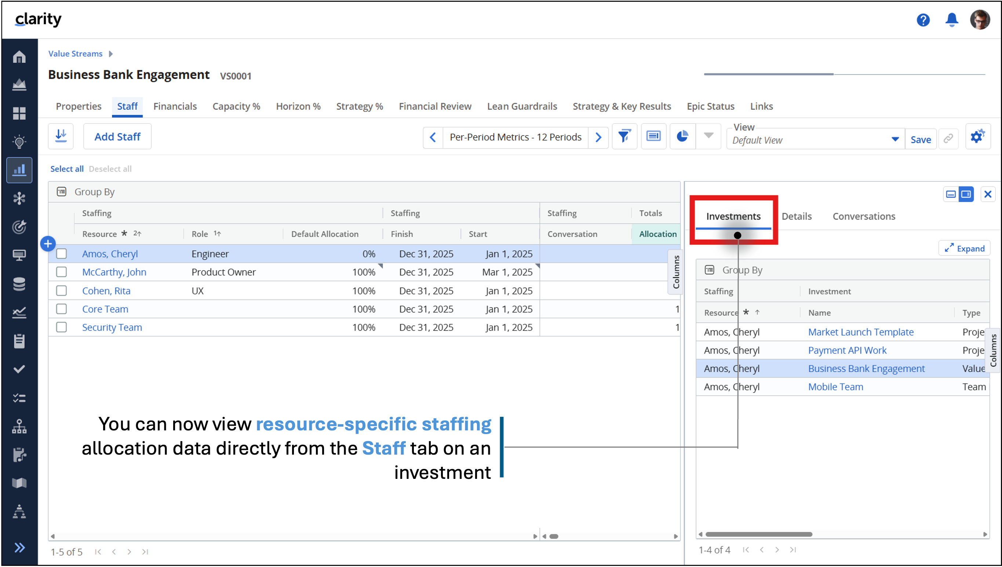Open the Payment API Work investment link
Viewport: 1002px width, 567px height.
pyautogui.click(x=847, y=350)
